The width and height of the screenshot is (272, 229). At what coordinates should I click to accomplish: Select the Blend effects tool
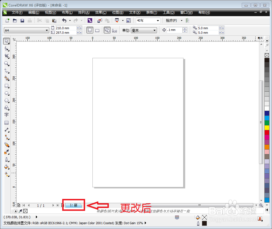pyautogui.click(x=7, y=144)
